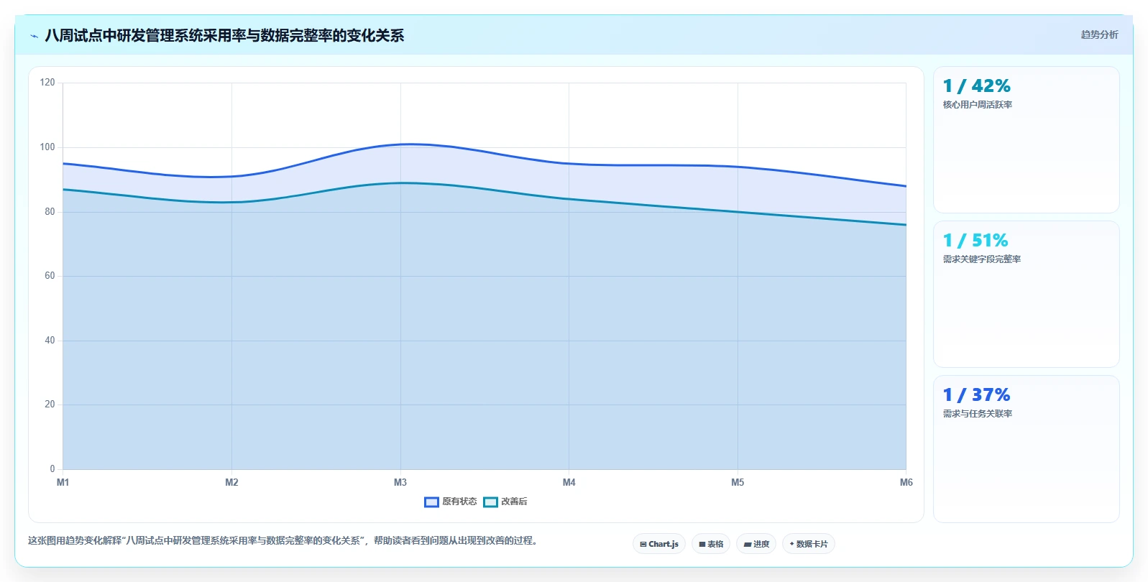Click the M3 x-axis label
Viewport: 1148px width, 582px height.
tap(400, 482)
